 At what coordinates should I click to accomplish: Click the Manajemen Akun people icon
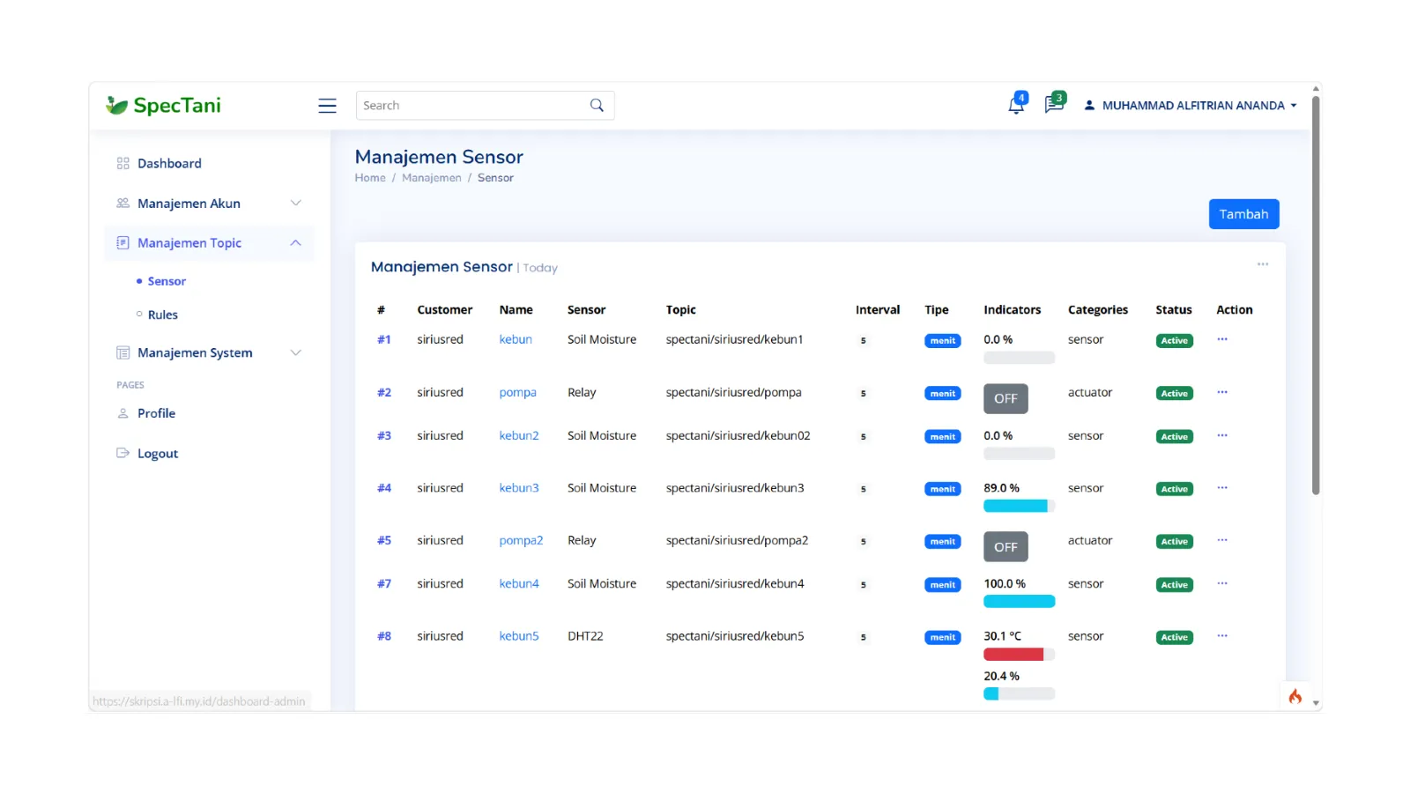122,204
